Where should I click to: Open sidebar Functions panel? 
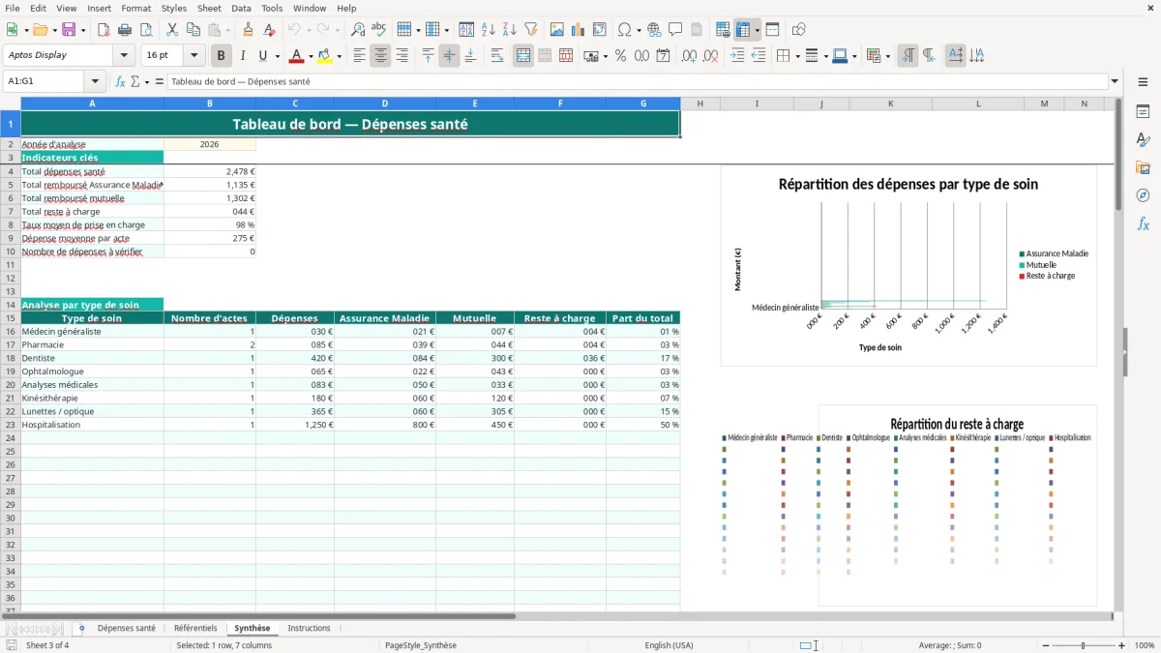click(1143, 224)
